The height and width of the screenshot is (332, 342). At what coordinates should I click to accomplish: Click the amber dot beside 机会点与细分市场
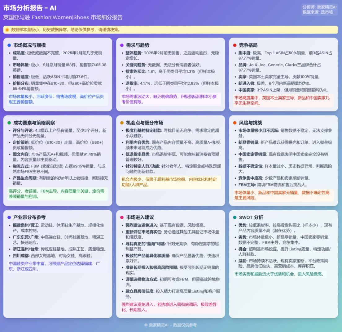(x=122, y=123)
